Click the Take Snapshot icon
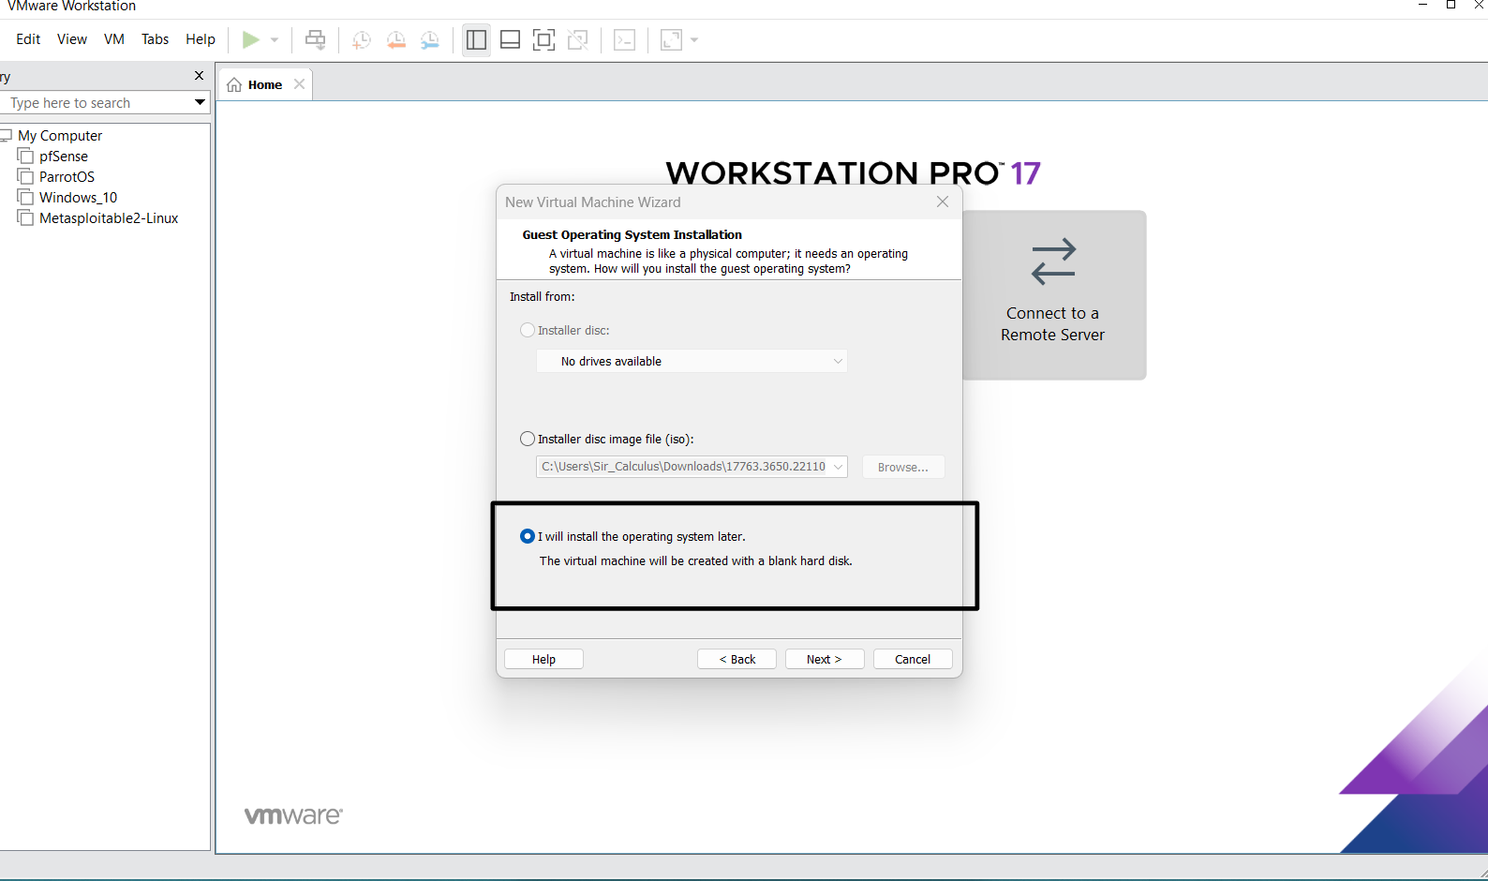The width and height of the screenshot is (1488, 881). (361, 39)
